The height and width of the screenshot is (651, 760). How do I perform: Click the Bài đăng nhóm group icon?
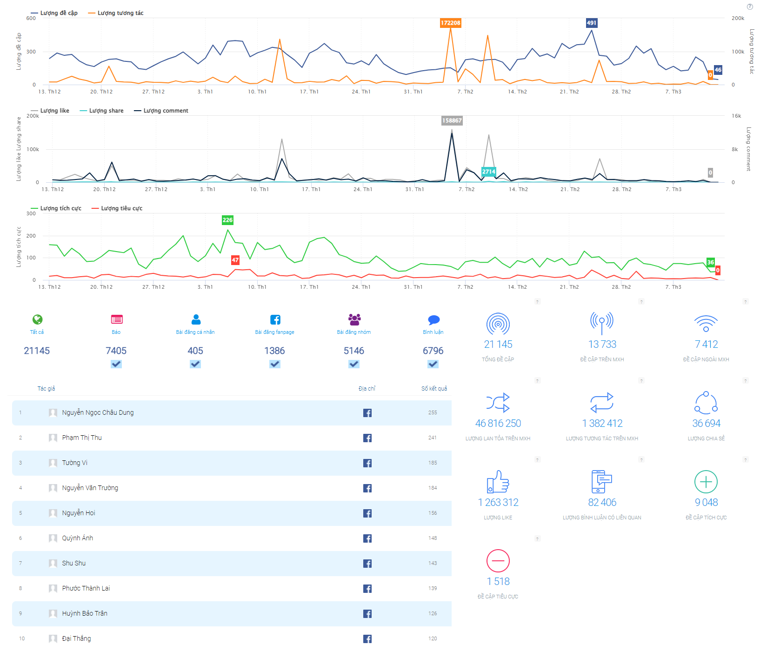click(354, 319)
